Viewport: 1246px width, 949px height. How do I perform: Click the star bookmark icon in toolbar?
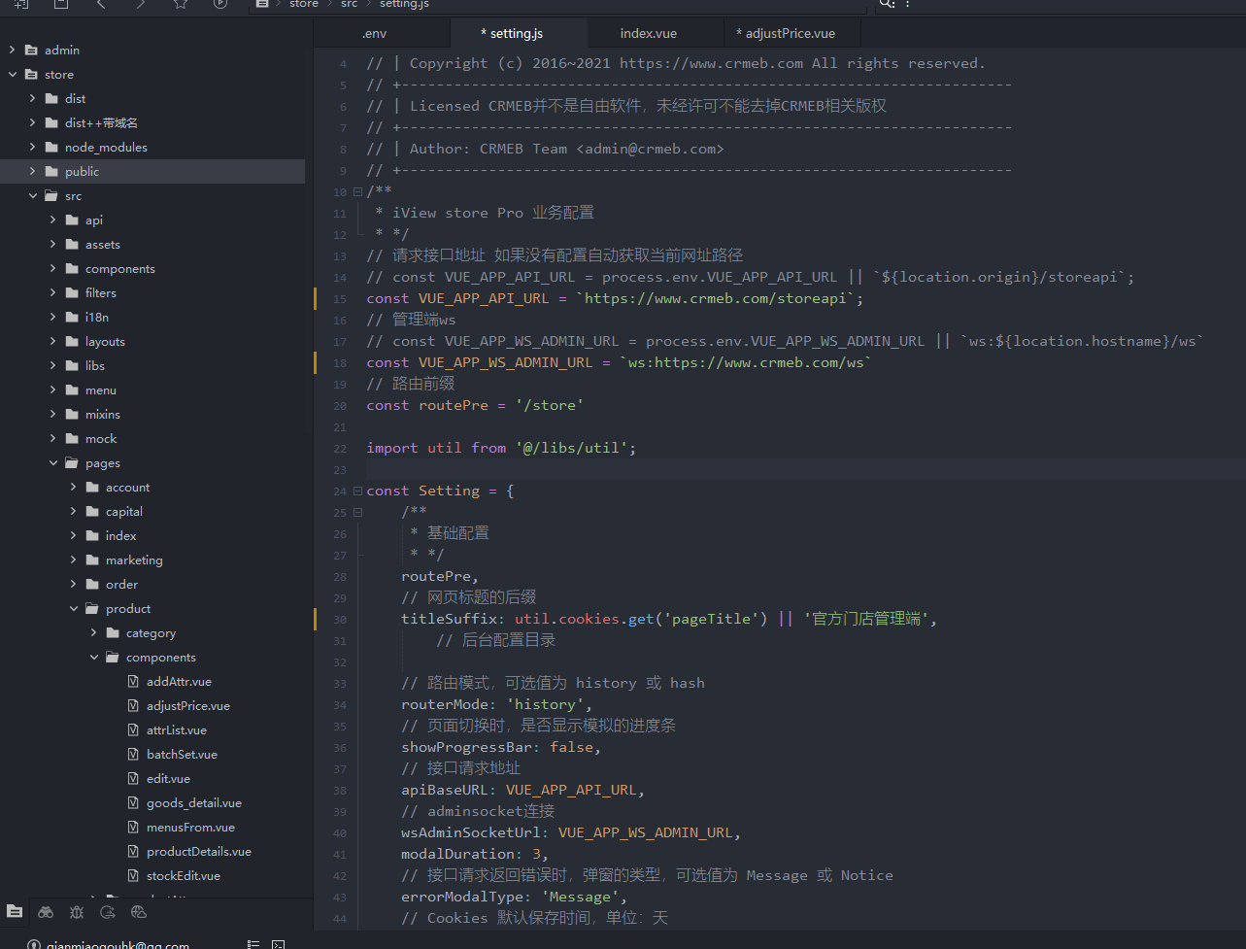181,4
